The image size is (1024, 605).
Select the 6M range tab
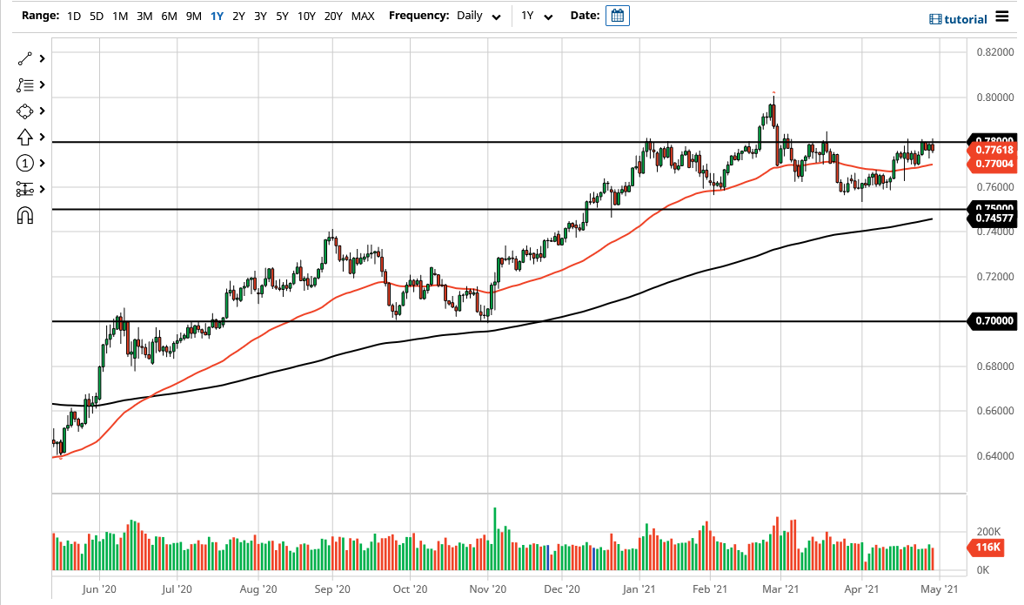169,16
